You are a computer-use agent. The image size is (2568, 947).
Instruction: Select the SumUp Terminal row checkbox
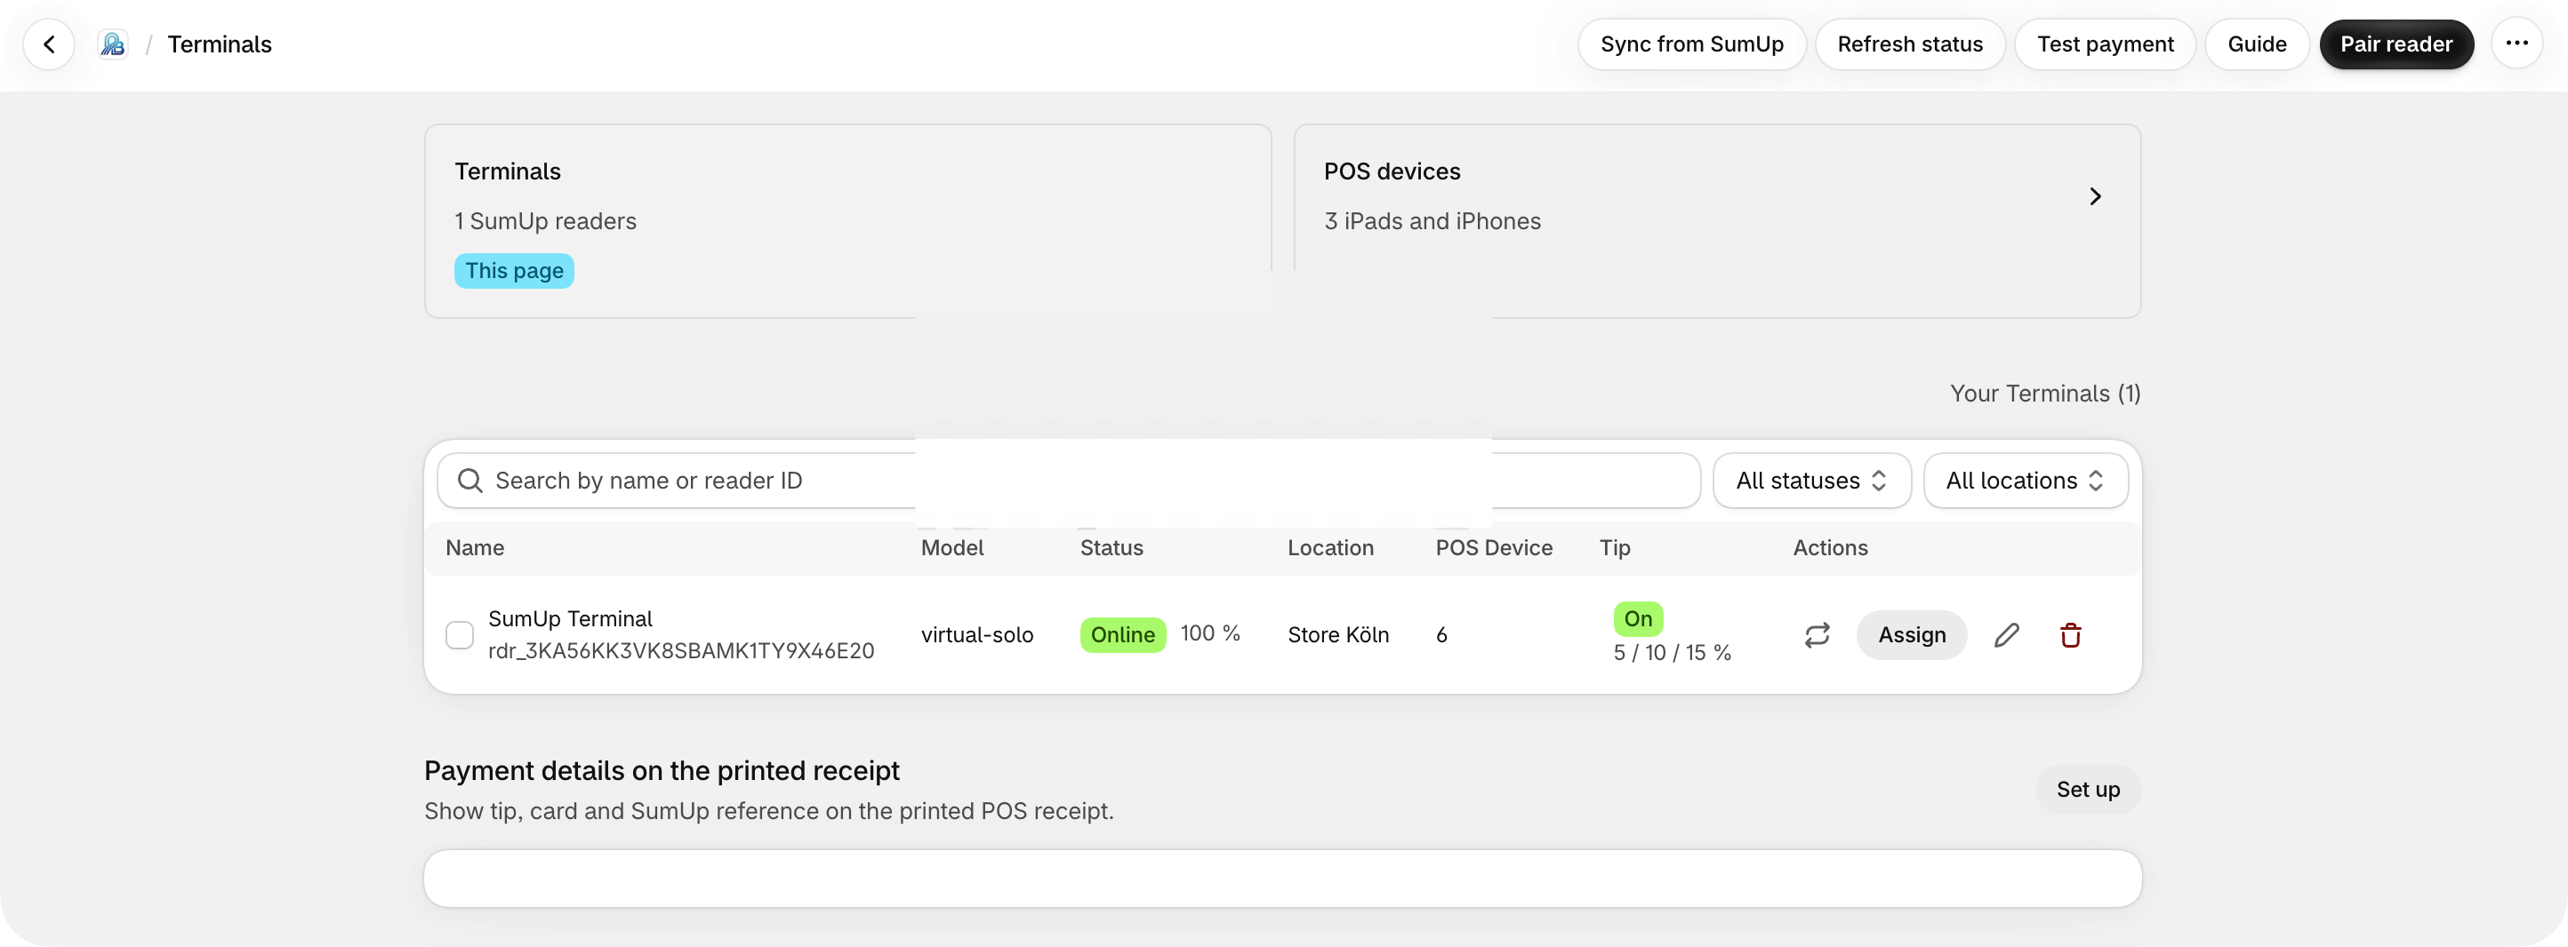pos(460,635)
